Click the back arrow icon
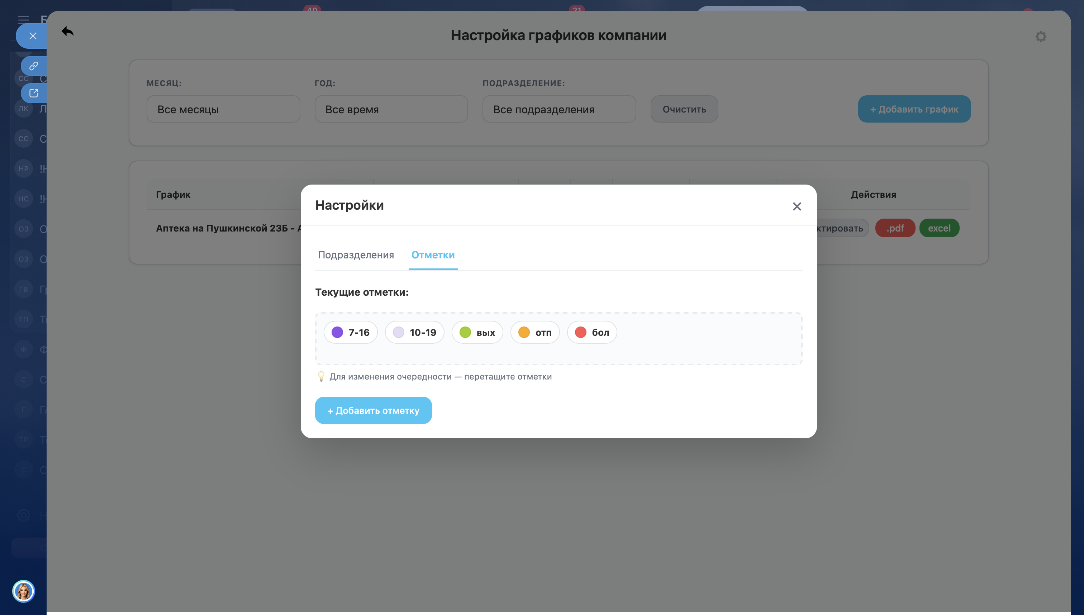The height and width of the screenshot is (615, 1084). click(68, 31)
